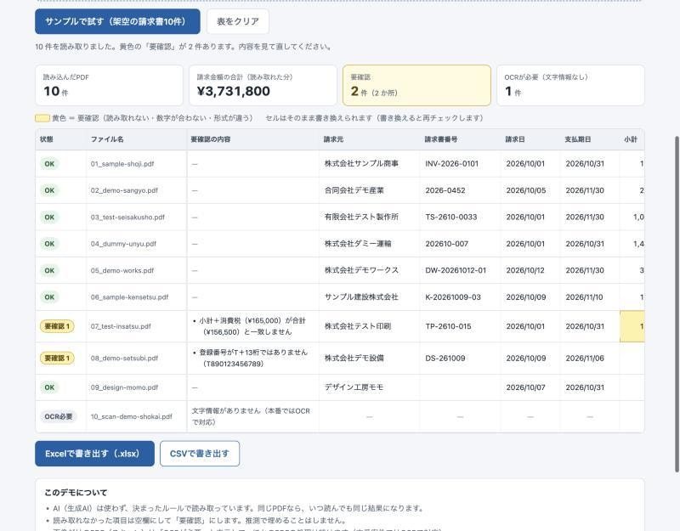Select the OCRが必要 1件 card
The width and height of the screenshot is (680, 531).
(x=570, y=86)
